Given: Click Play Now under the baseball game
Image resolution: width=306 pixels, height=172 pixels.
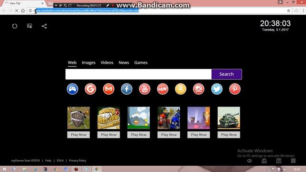Looking at the screenshot, I should click(109, 135).
